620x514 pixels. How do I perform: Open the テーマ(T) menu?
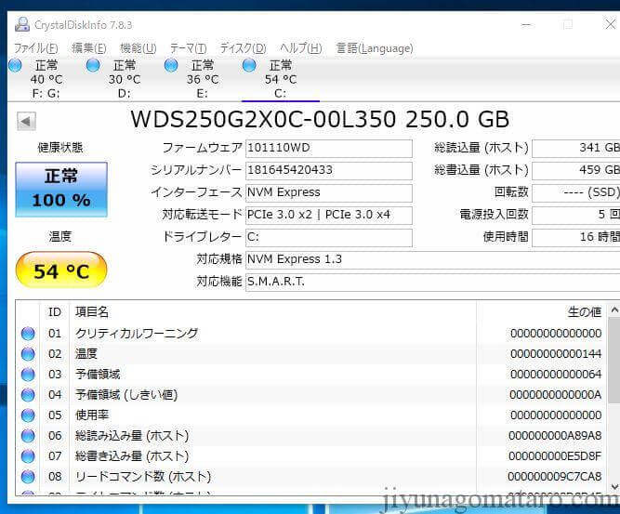188,47
